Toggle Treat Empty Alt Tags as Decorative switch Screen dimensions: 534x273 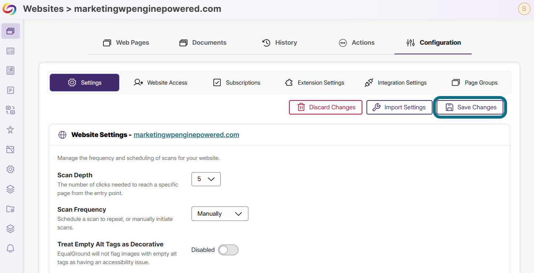228,250
